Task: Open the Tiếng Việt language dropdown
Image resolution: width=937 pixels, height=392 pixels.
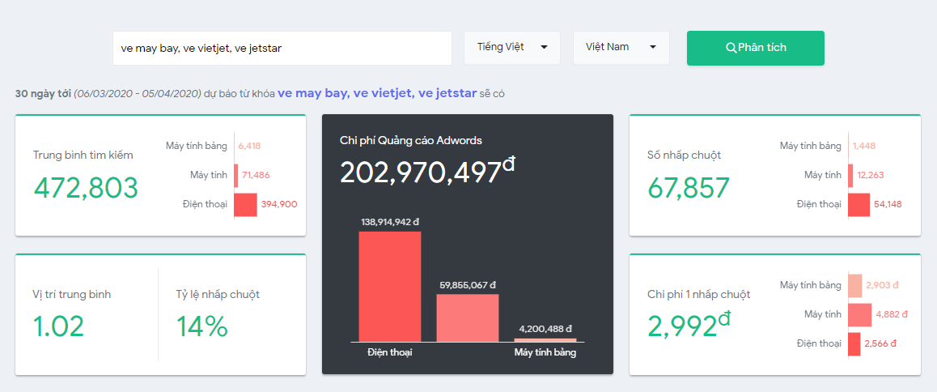Action: point(512,48)
